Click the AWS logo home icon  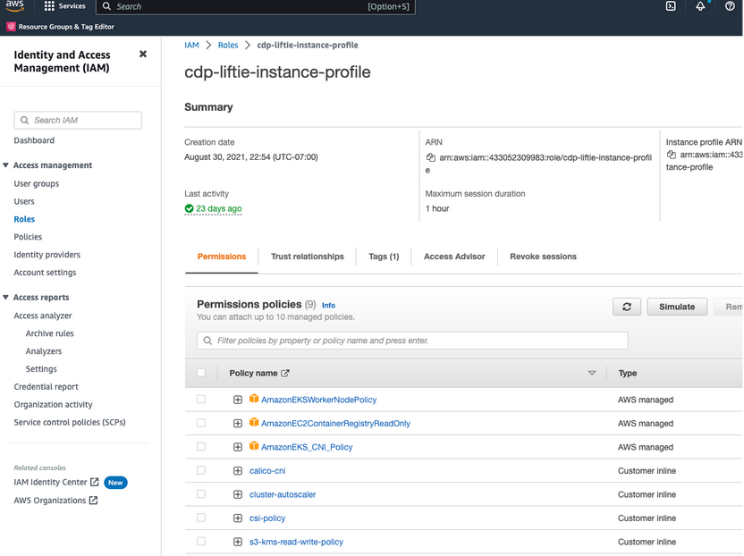click(x=15, y=6)
